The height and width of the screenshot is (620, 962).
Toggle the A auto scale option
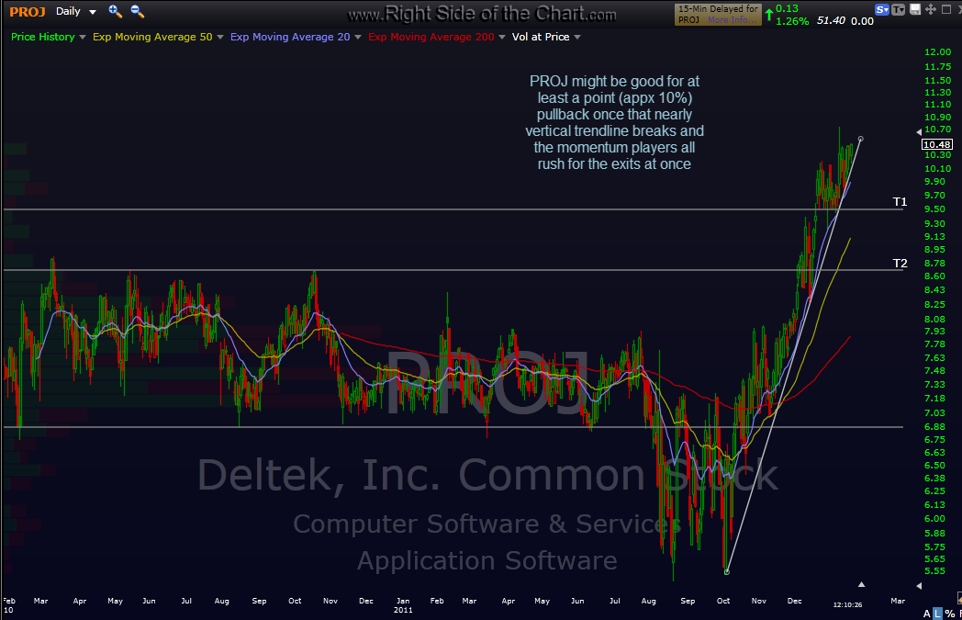[927, 613]
